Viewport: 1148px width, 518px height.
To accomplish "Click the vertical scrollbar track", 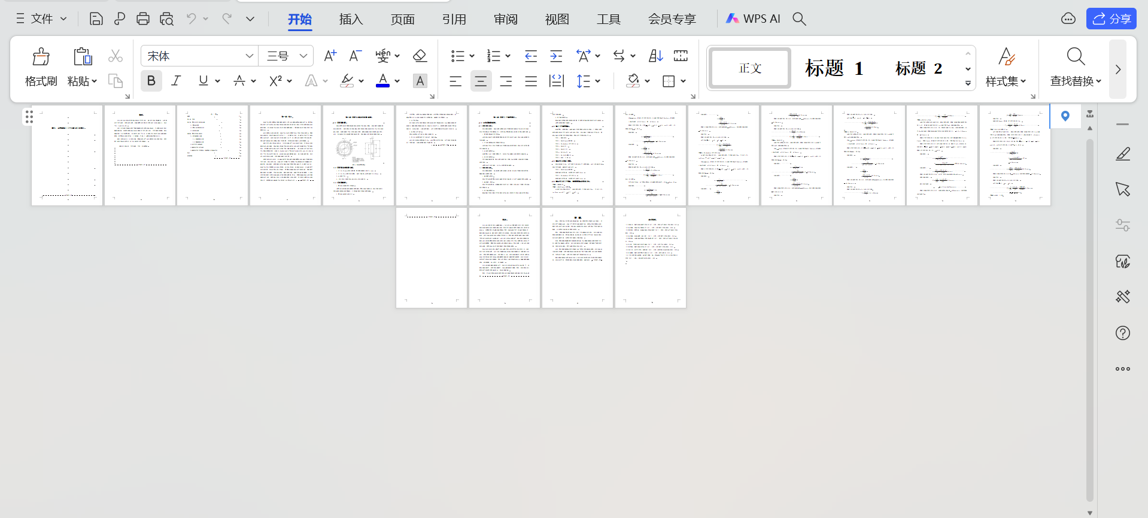I will (x=1090, y=320).
